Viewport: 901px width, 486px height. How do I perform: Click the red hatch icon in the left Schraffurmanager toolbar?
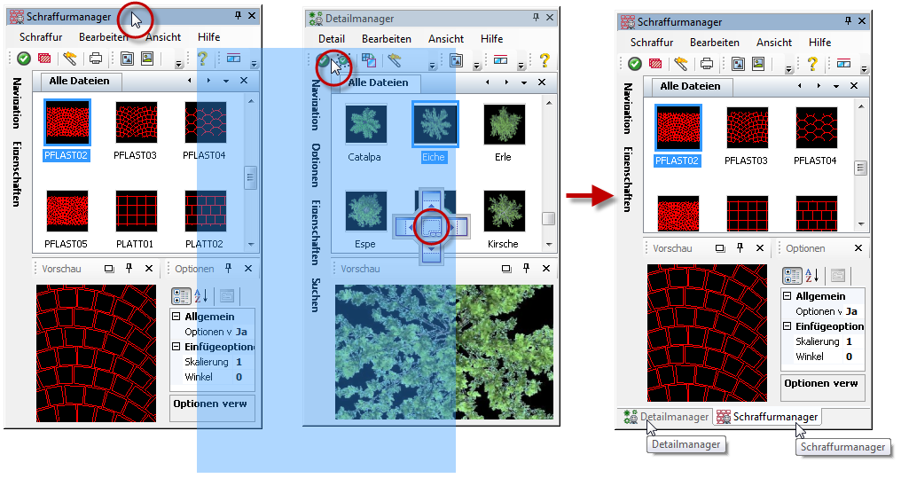point(44,59)
